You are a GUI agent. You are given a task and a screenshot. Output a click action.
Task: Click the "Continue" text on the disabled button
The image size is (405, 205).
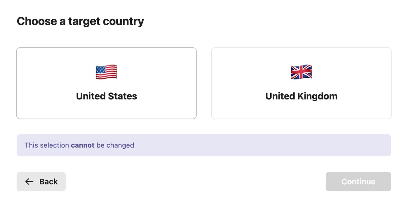tap(358, 181)
